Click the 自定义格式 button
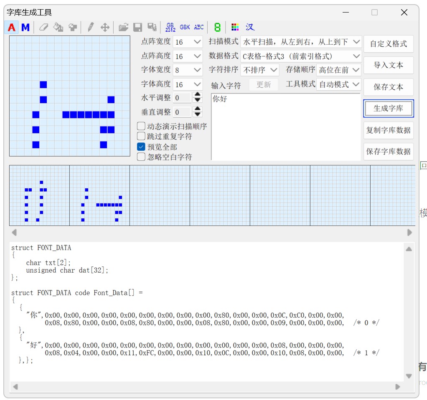 (388, 44)
